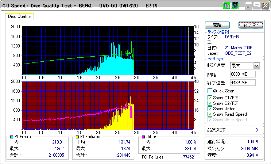Viewport: 271px width, 164px height.
Task: Click the 速度 value 0.94 X
Action: [252, 155]
